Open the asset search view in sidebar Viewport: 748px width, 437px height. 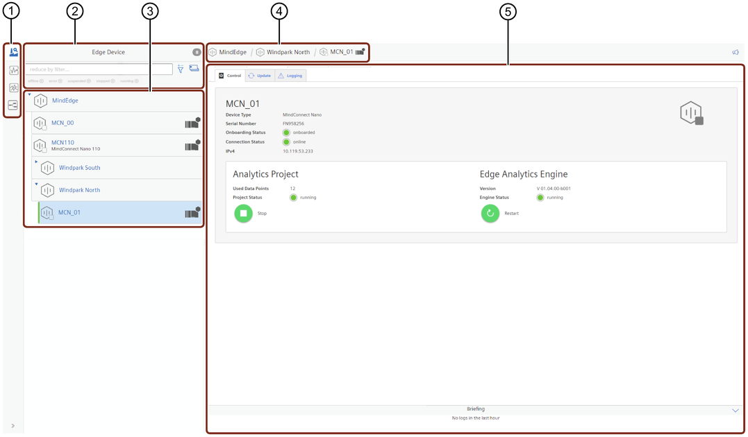pos(13,52)
